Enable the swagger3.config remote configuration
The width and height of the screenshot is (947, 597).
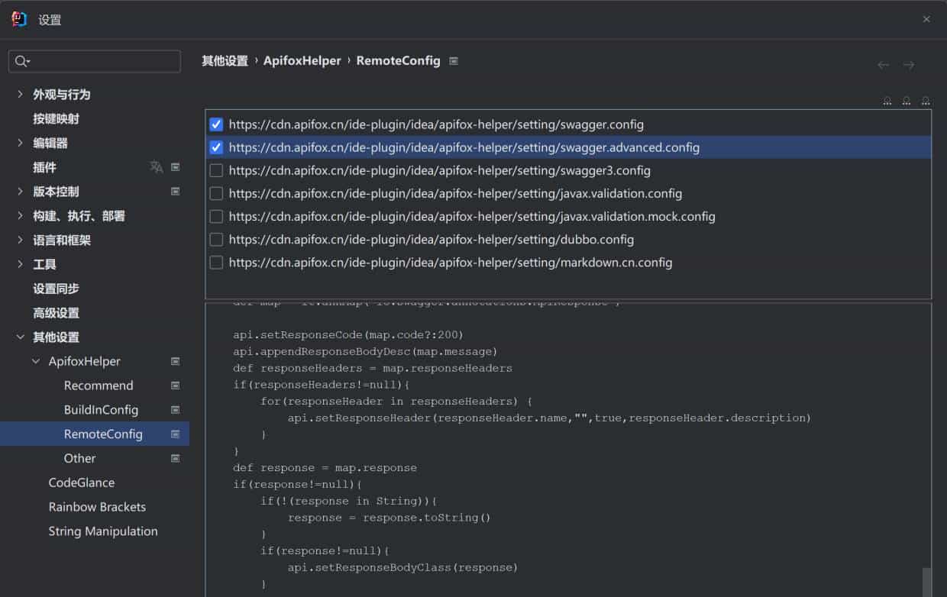pos(215,170)
